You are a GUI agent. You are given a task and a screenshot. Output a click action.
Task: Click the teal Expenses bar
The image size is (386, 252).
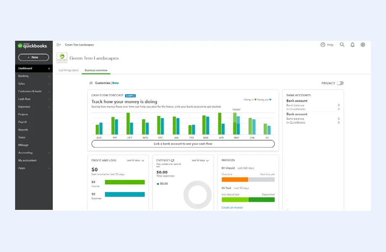125,194
